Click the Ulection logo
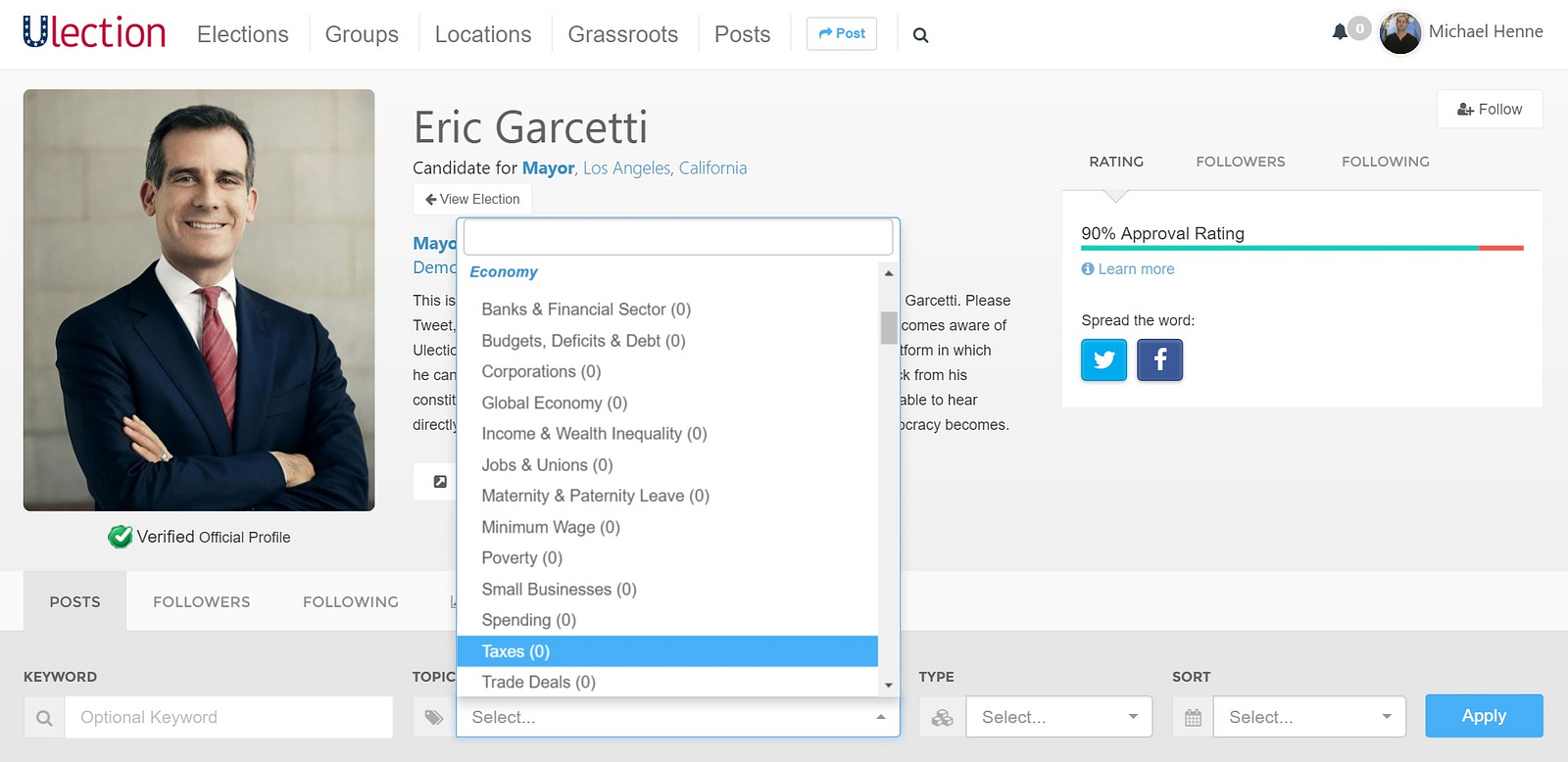 [x=94, y=33]
